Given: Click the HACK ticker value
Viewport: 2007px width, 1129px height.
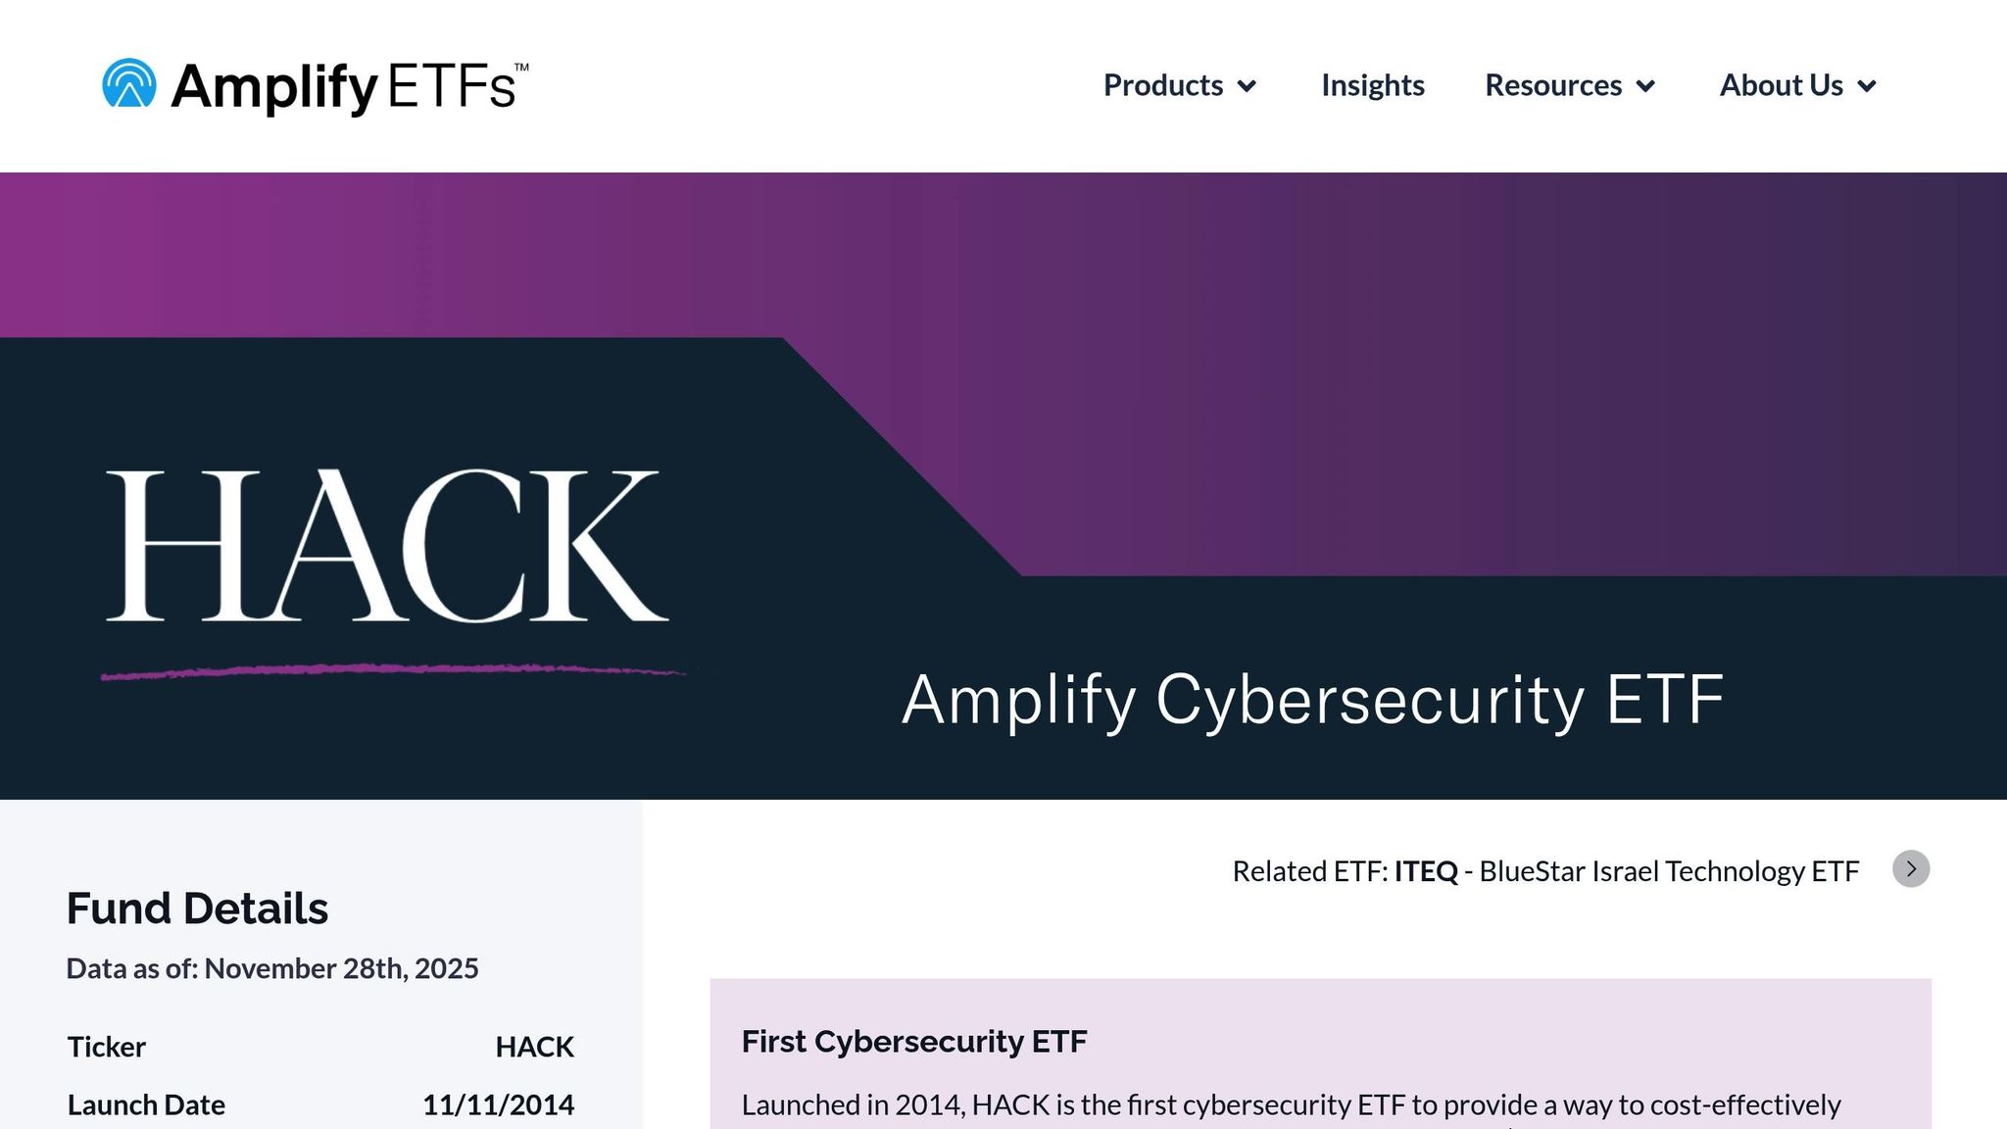Looking at the screenshot, I should [535, 1047].
